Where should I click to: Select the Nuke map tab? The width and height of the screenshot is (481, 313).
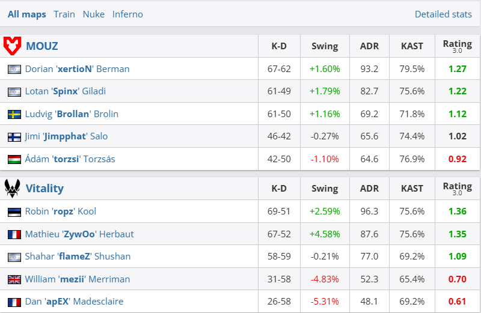(93, 14)
